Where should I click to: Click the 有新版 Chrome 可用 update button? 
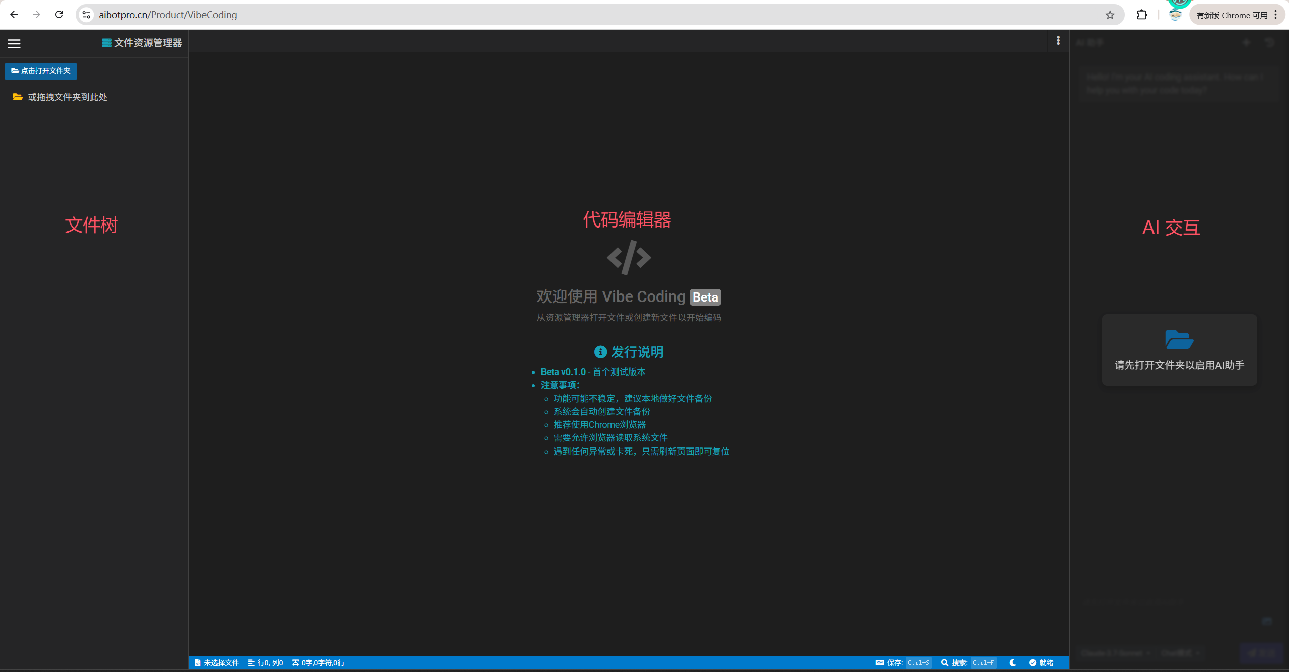point(1237,15)
